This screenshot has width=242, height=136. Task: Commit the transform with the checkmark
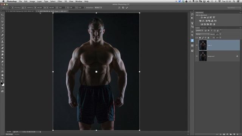pos(127,8)
